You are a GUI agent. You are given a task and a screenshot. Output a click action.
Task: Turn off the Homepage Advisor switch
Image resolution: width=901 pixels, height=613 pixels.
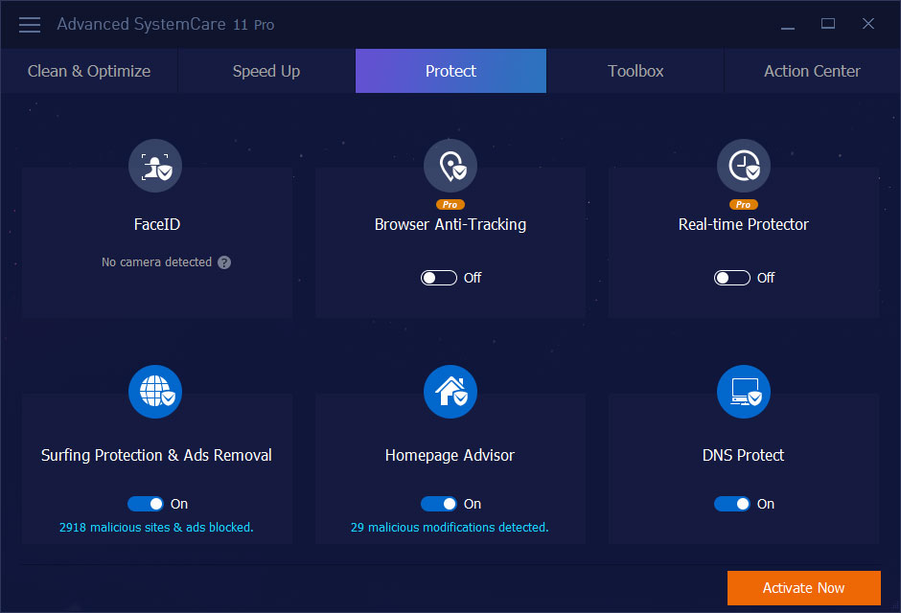click(x=439, y=504)
